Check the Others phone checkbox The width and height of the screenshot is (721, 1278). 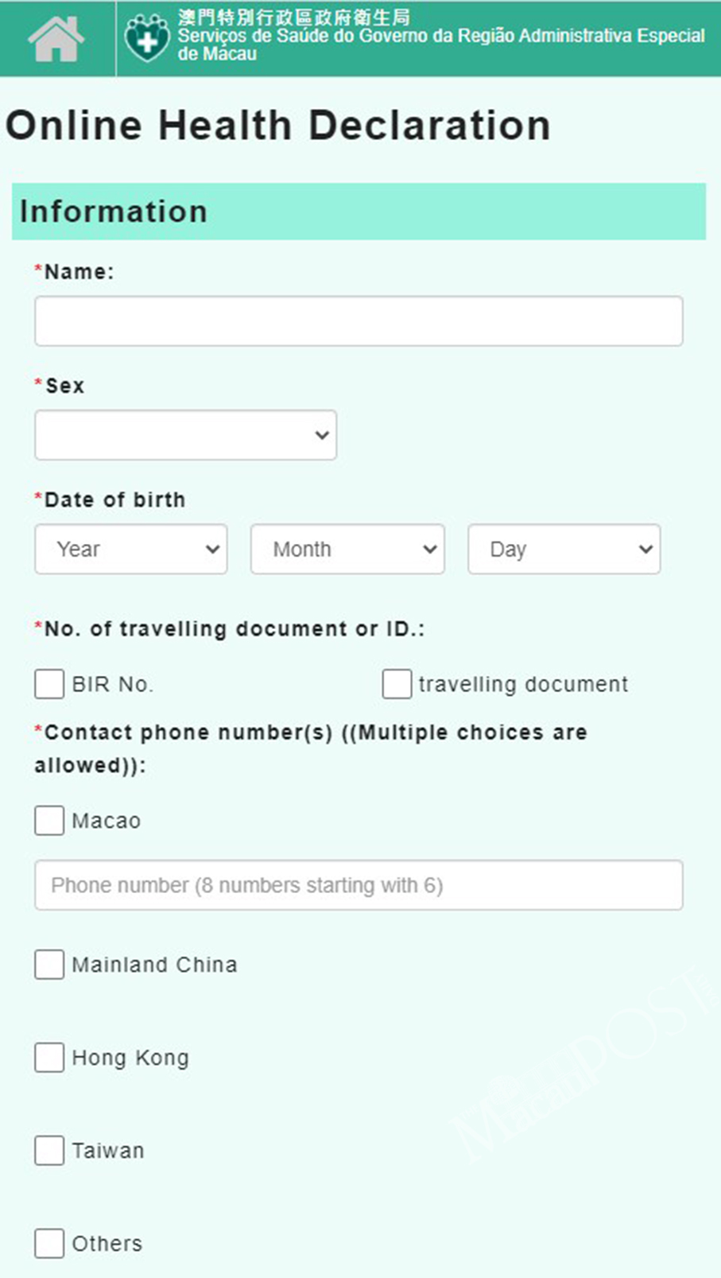(x=49, y=1244)
